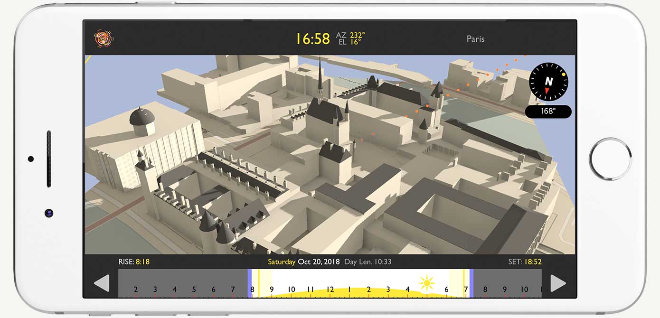Tap the compass with the N needle
The image size is (660, 318).
point(548,82)
